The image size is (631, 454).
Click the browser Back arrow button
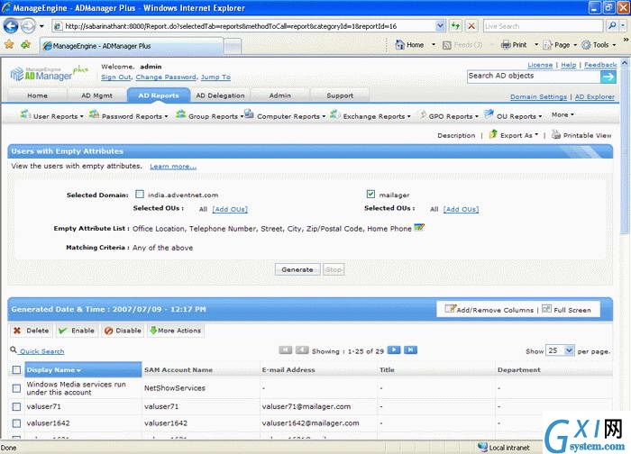coord(11,26)
